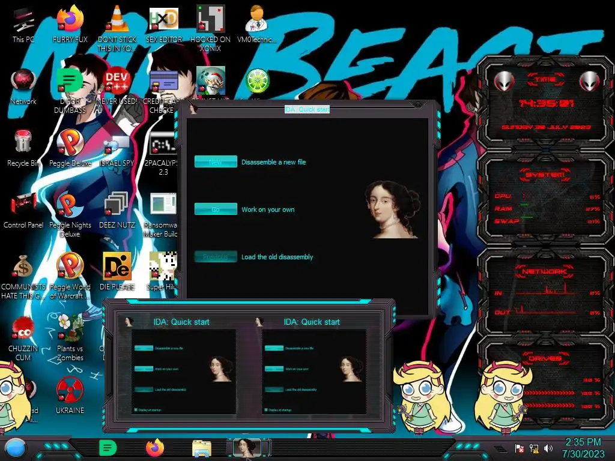Click the SWAP usage row in the SYSTEM widget

coord(547,221)
